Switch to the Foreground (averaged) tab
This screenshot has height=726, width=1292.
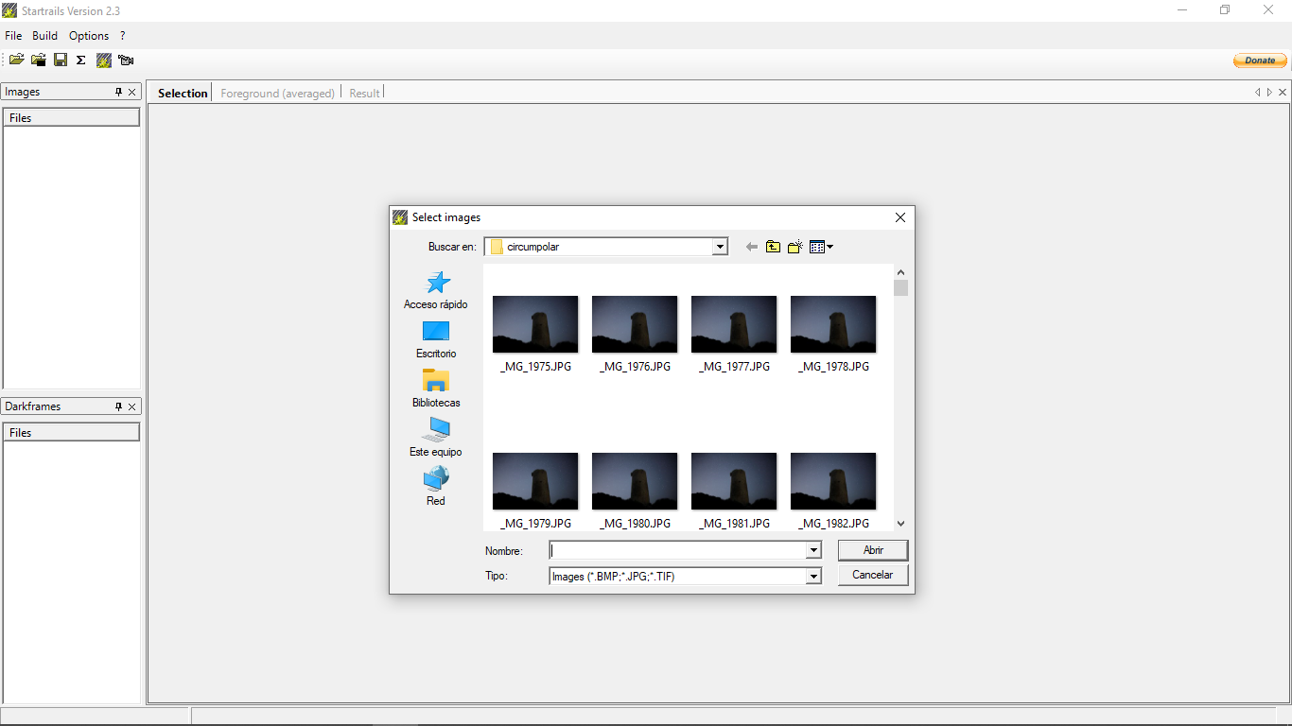(277, 93)
